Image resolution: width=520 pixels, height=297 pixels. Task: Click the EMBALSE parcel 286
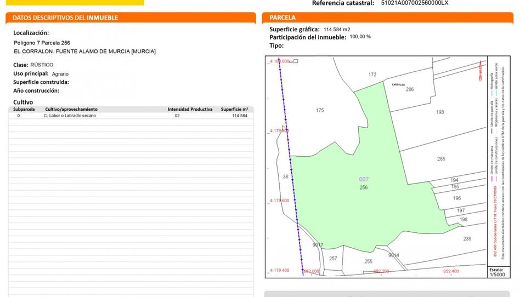point(409,89)
